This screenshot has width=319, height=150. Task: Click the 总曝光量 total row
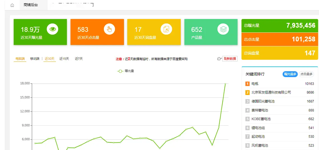(280, 26)
